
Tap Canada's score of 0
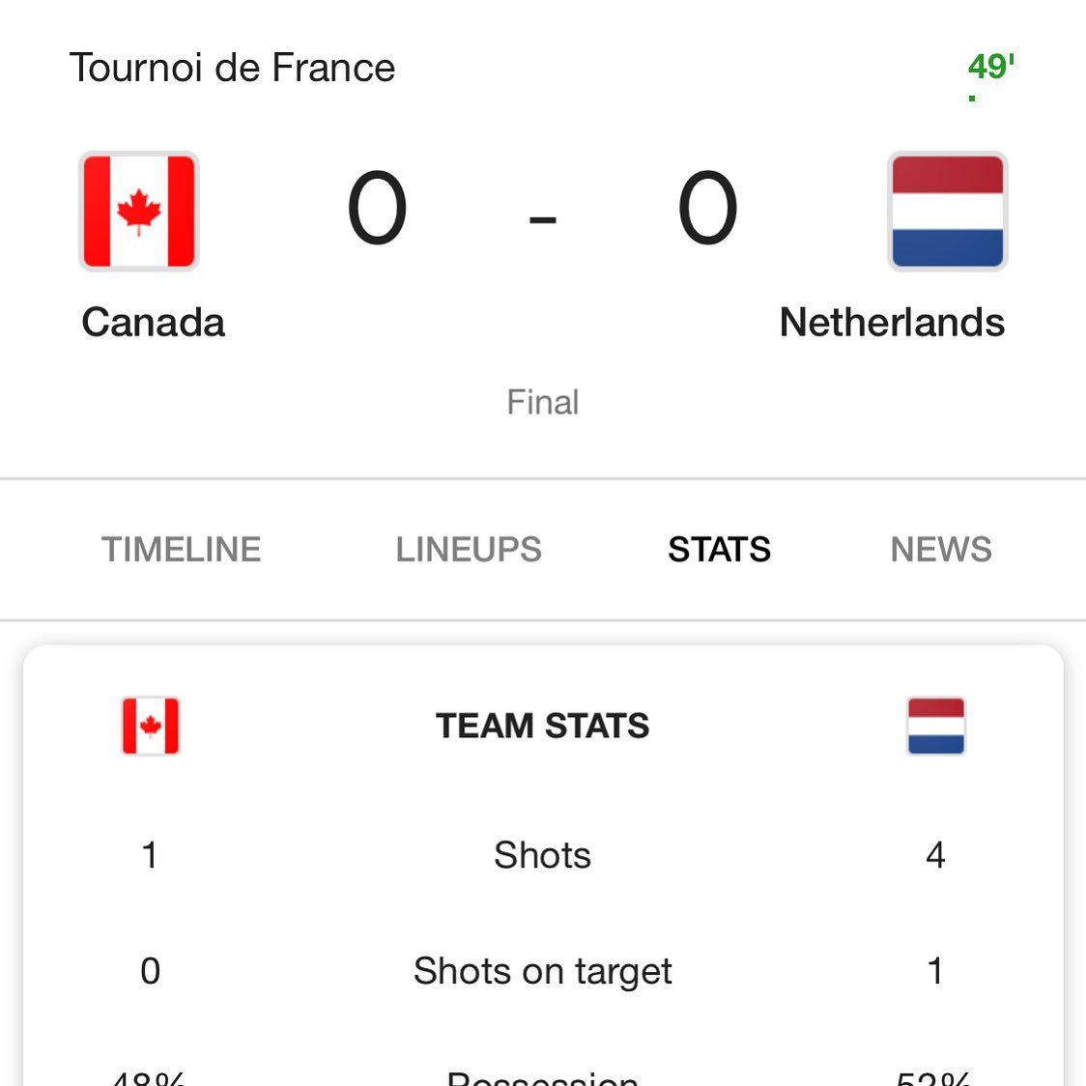coord(377,208)
